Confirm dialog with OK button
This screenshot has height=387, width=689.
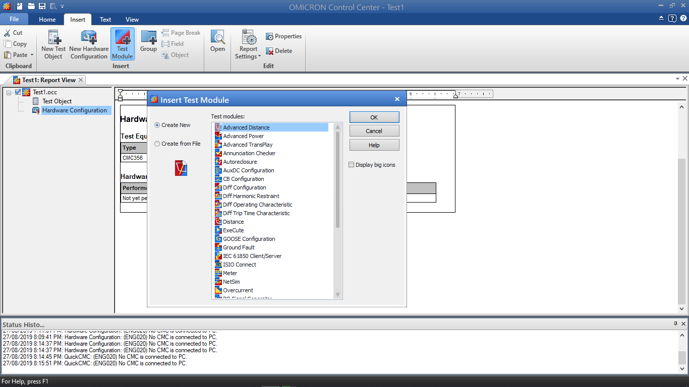click(374, 117)
